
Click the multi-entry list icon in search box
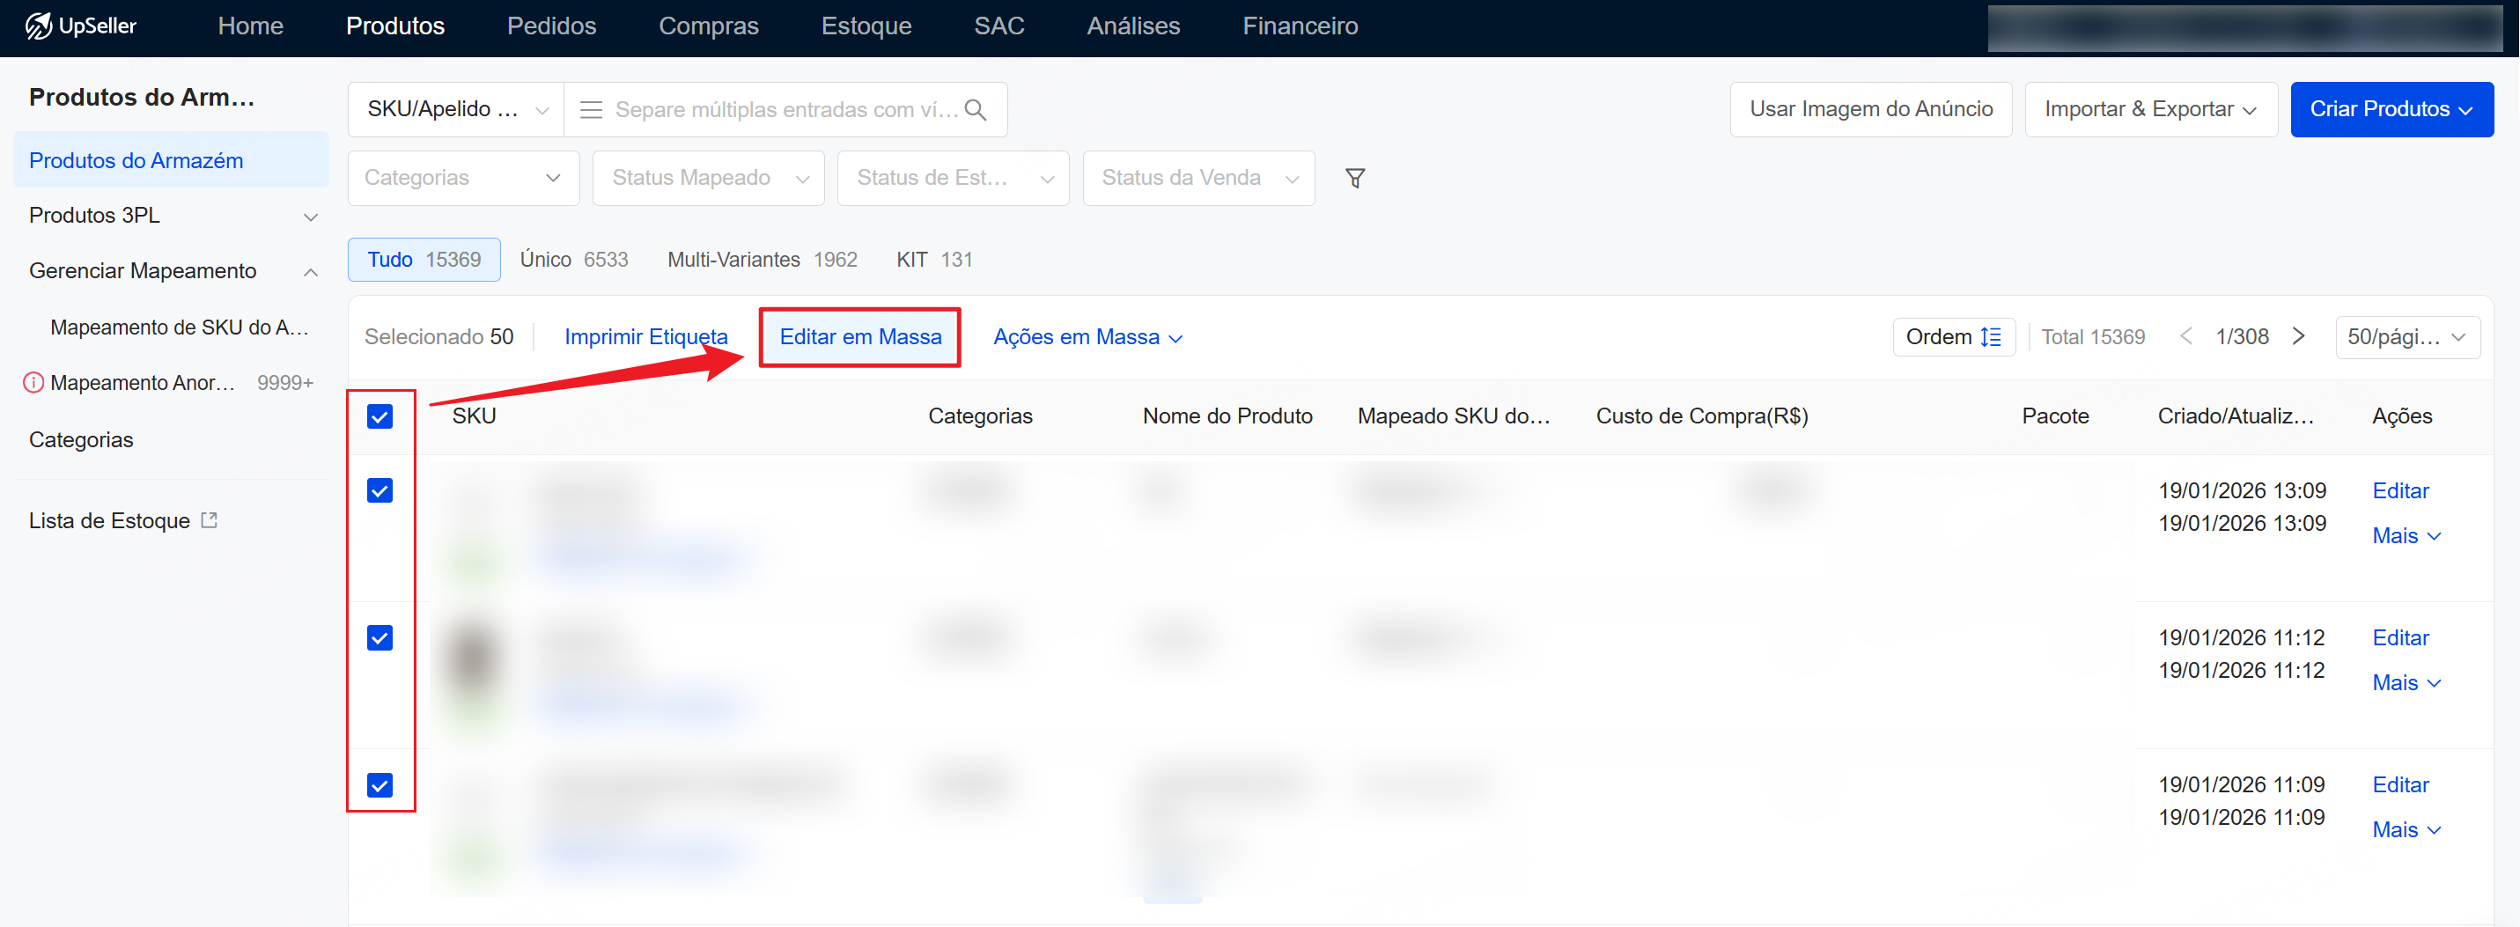pyautogui.click(x=590, y=111)
